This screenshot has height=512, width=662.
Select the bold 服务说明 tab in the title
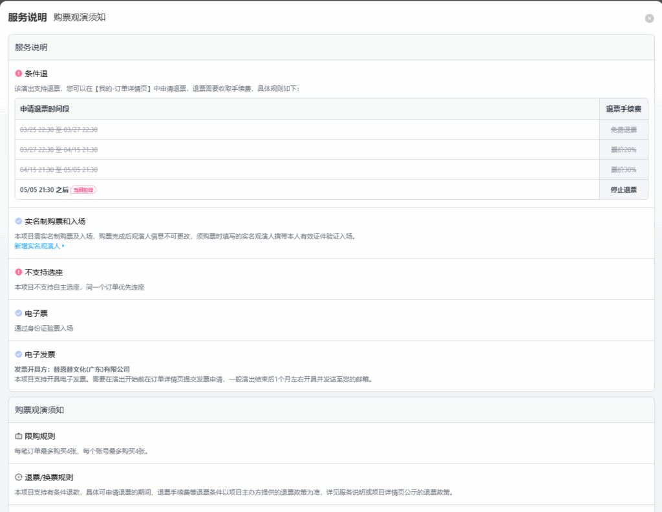(27, 17)
